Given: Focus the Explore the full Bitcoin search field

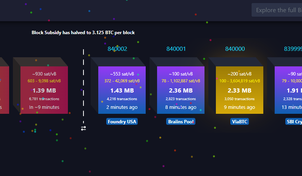Looking at the screenshot, I should click(x=277, y=10).
